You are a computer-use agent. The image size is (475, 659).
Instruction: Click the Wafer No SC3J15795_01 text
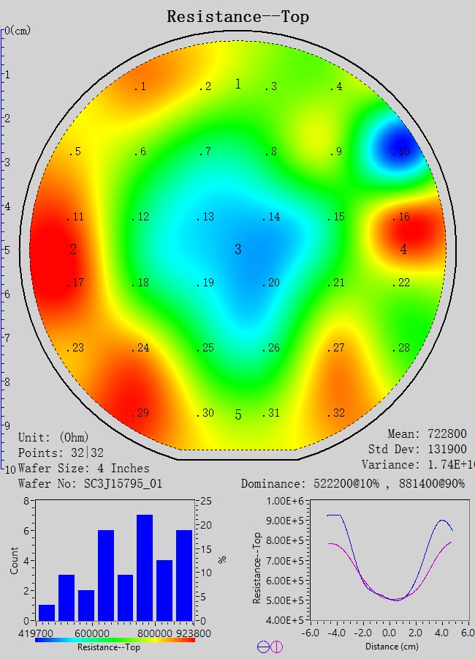(90, 484)
